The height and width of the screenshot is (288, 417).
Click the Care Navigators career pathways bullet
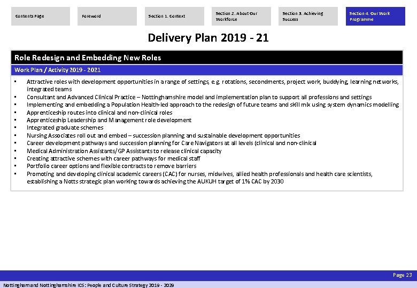tap(171, 143)
